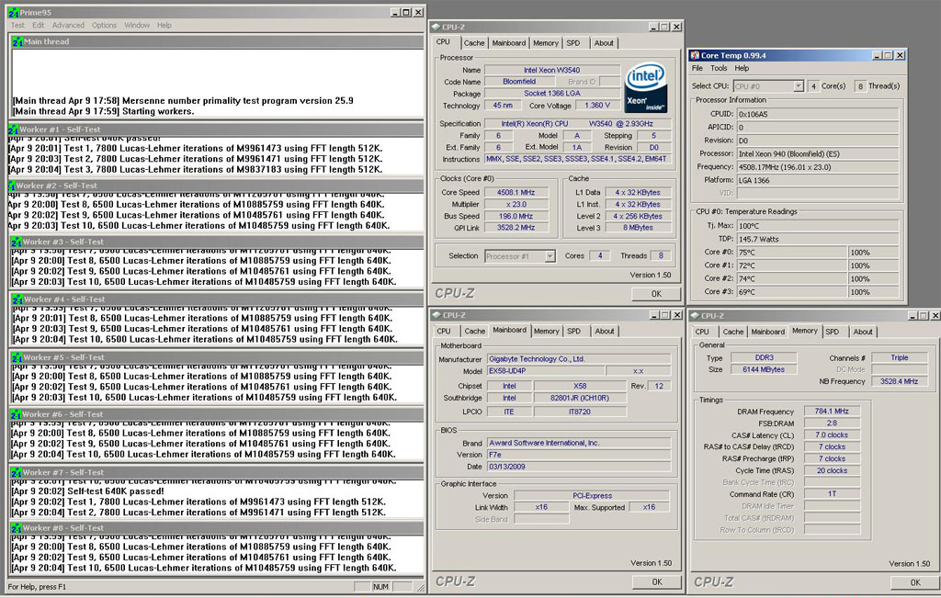Screen dimensions: 941x598
Task: Open the Help menu in Core Temp
Action: (x=742, y=68)
